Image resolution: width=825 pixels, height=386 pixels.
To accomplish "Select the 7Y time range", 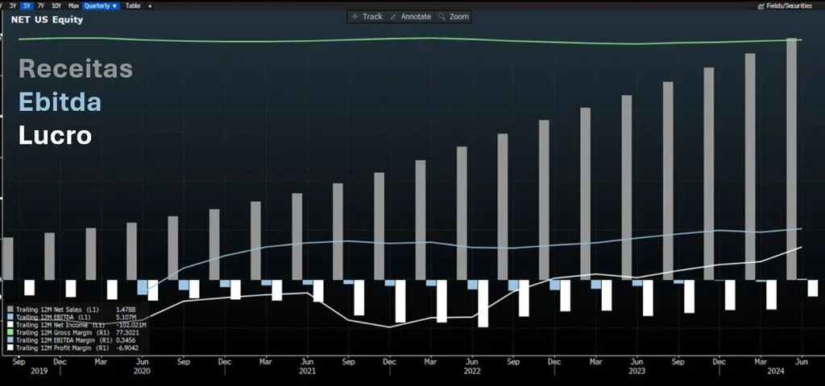I will [x=41, y=6].
